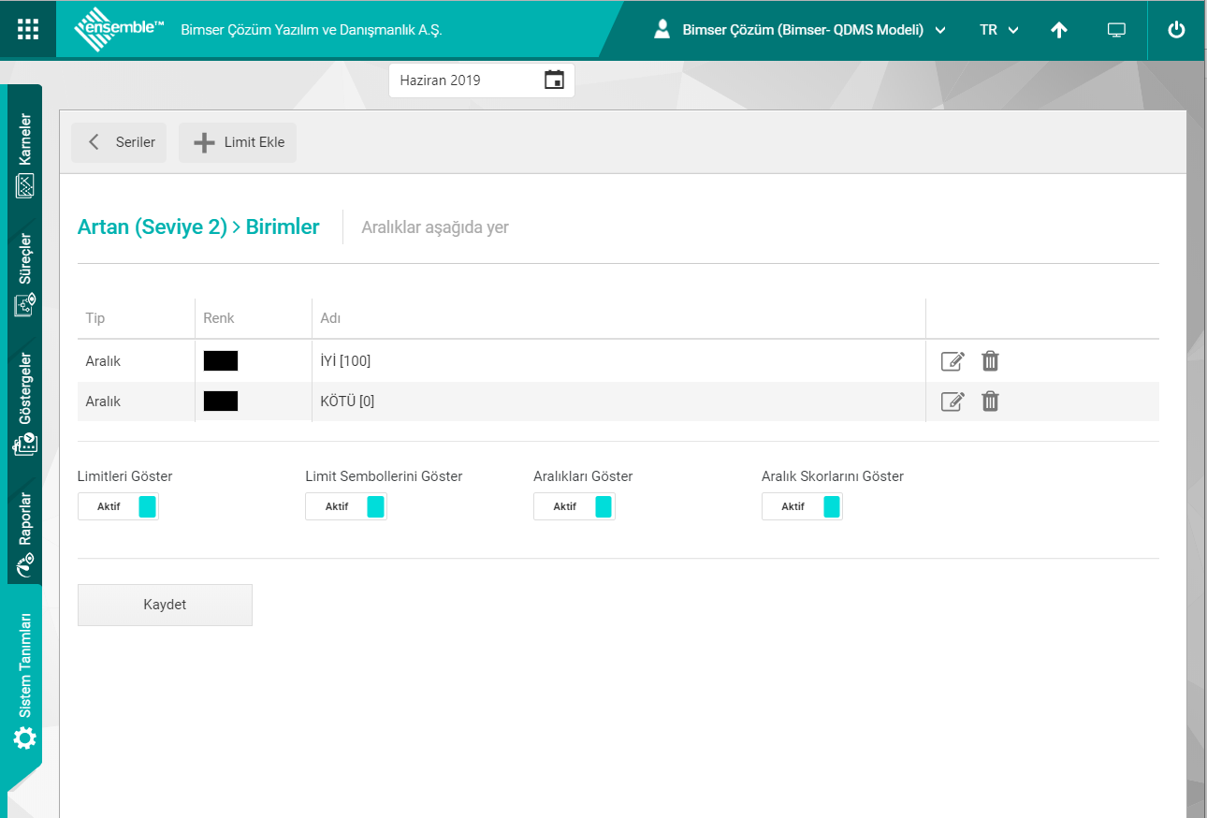Toggle the Aralık Skorlarını Göster switch
The width and height of the screenshot is (1207, 818).
[802, 506]
